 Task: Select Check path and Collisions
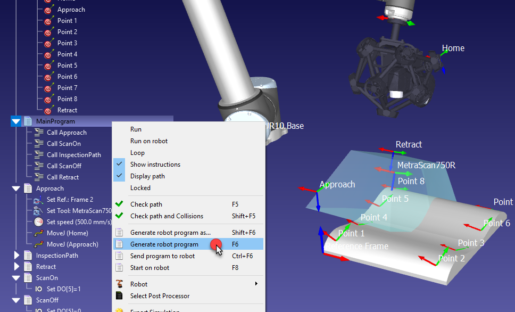pos(166,216)
